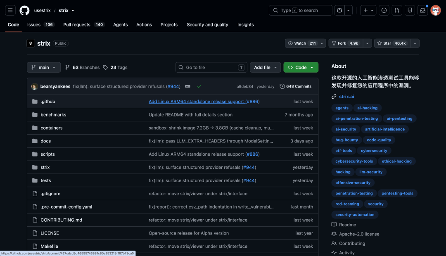The image size is (446, 256).
Task: Open the scripts folder
Action: pyautogui.click(x=47, y=154)
